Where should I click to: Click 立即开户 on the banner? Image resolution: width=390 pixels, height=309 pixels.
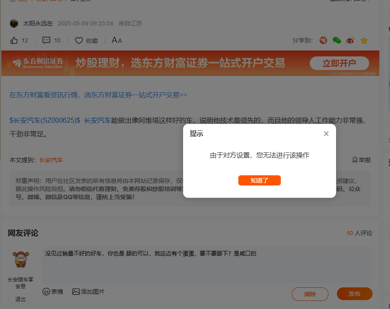click(x=339, y=63)
